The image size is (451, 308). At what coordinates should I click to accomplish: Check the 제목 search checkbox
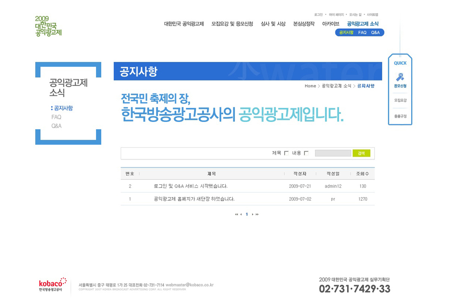pos(287,153)
